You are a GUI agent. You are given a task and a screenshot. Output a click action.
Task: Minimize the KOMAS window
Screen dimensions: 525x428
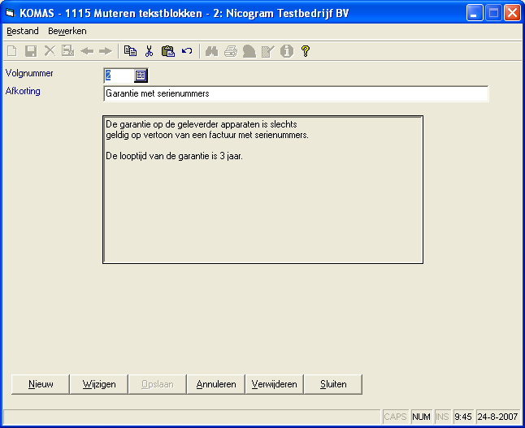coord(475,13)
